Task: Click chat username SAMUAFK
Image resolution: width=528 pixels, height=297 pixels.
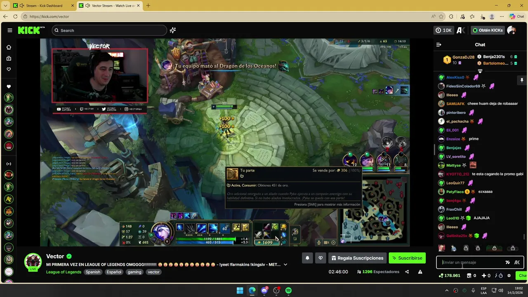Action: pyautogui.click(x=455, y=104)
